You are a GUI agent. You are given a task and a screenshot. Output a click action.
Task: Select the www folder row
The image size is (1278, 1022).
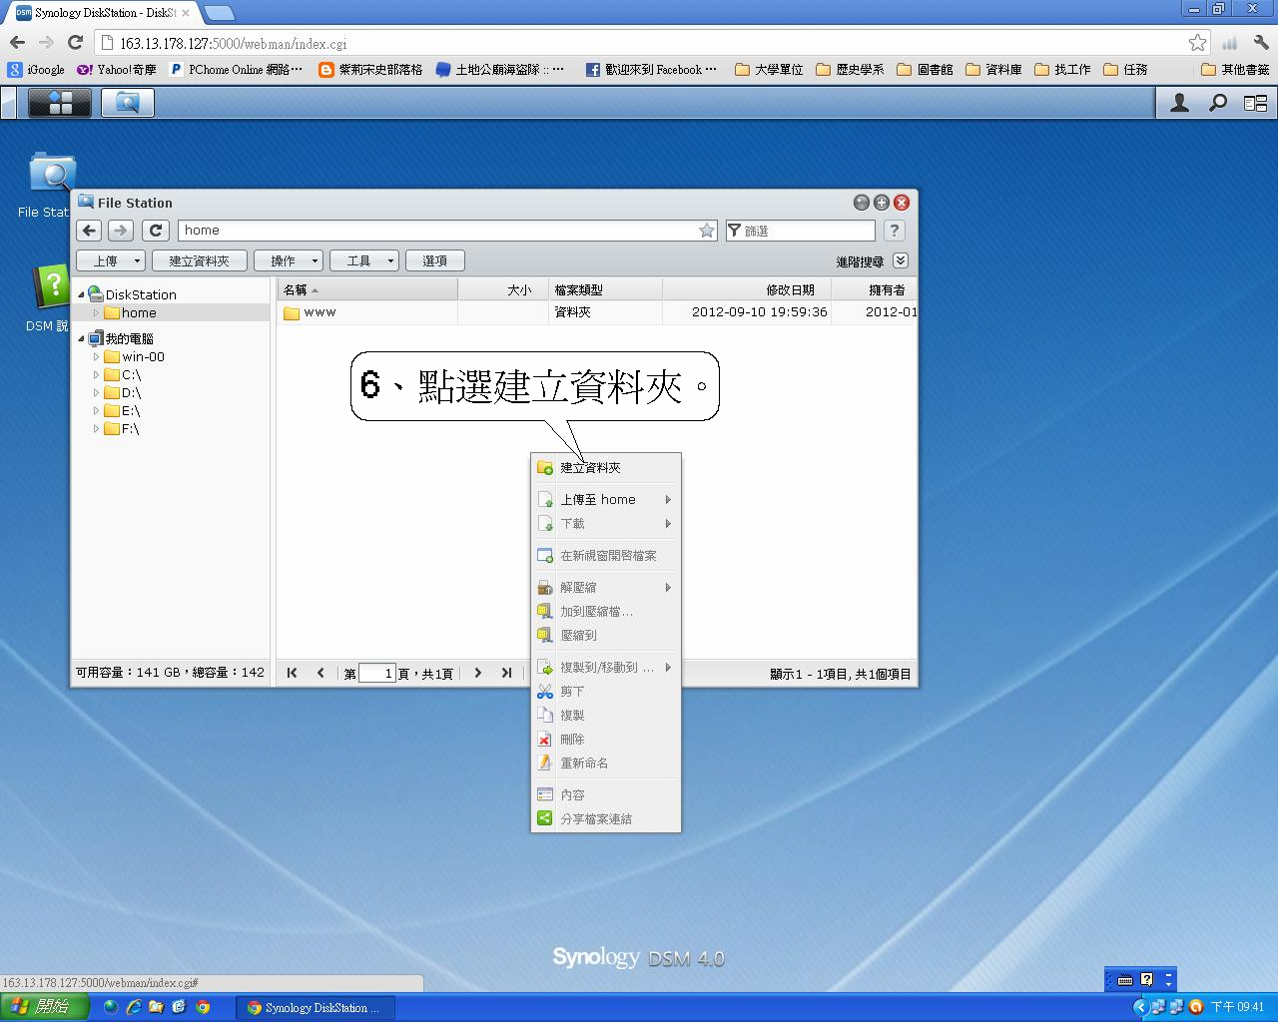[x=597, y=312]
